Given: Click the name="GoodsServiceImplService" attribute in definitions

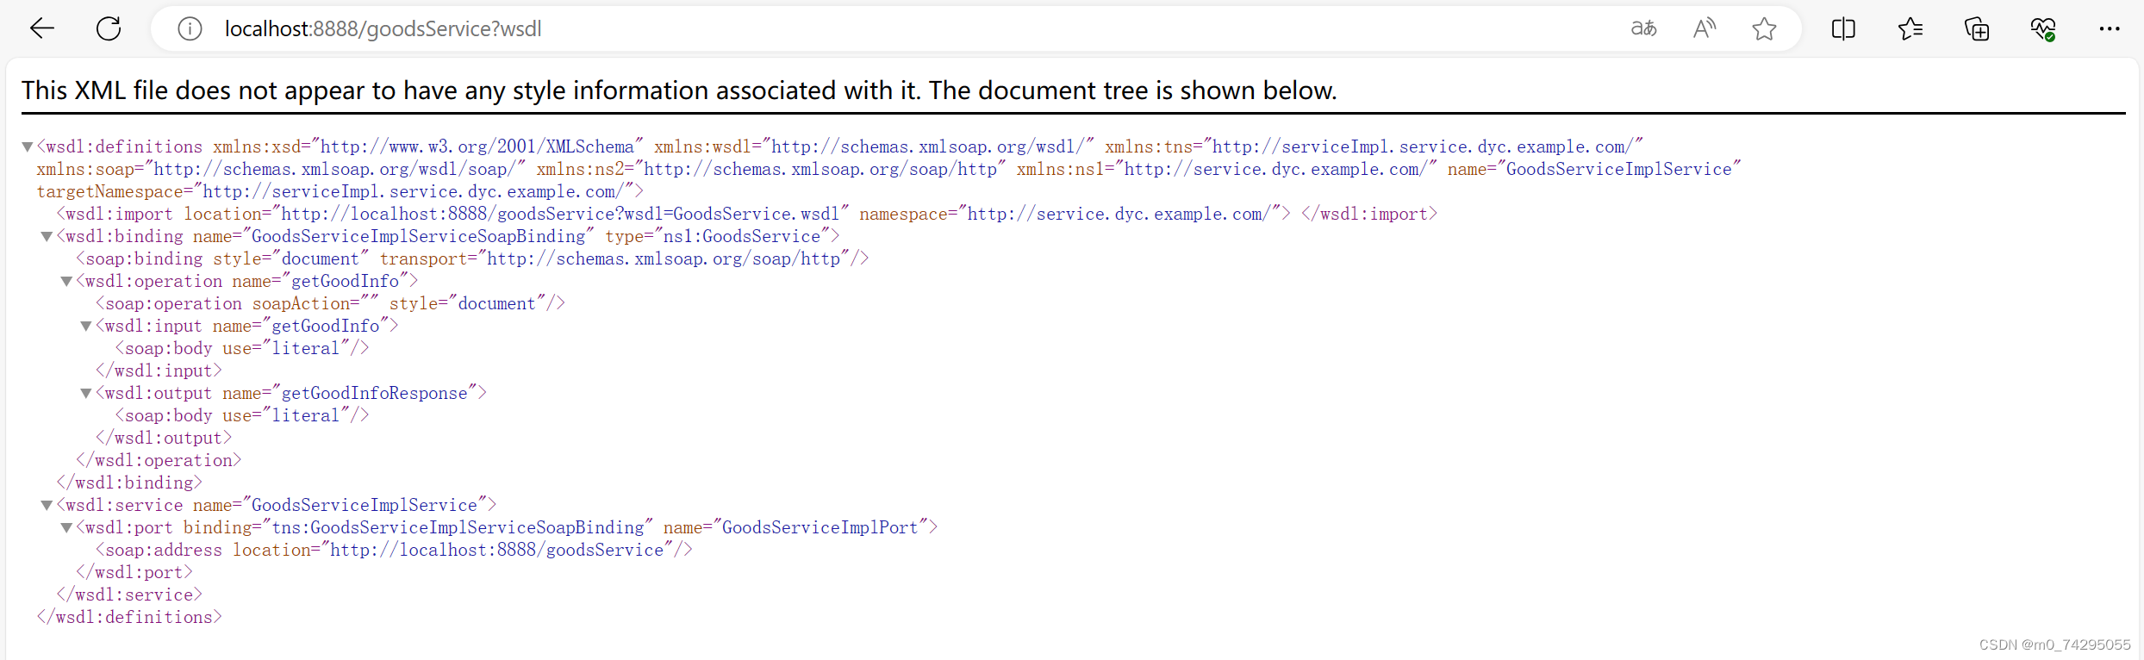Looking at the screenshot, I should (1594, 169).
